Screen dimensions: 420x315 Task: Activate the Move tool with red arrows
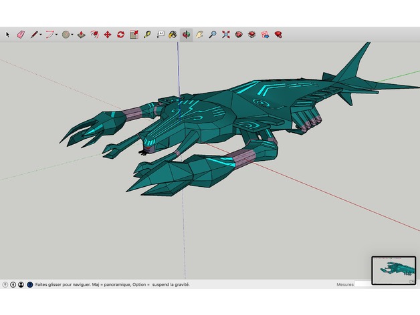(x=107, y=34)
